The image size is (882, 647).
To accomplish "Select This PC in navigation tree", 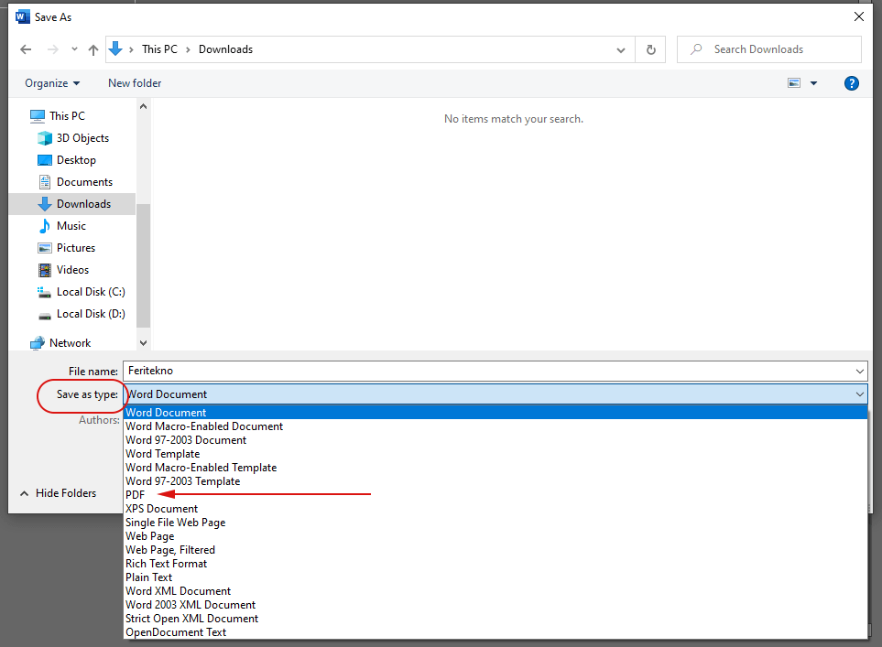I will [x=67, y=116].
